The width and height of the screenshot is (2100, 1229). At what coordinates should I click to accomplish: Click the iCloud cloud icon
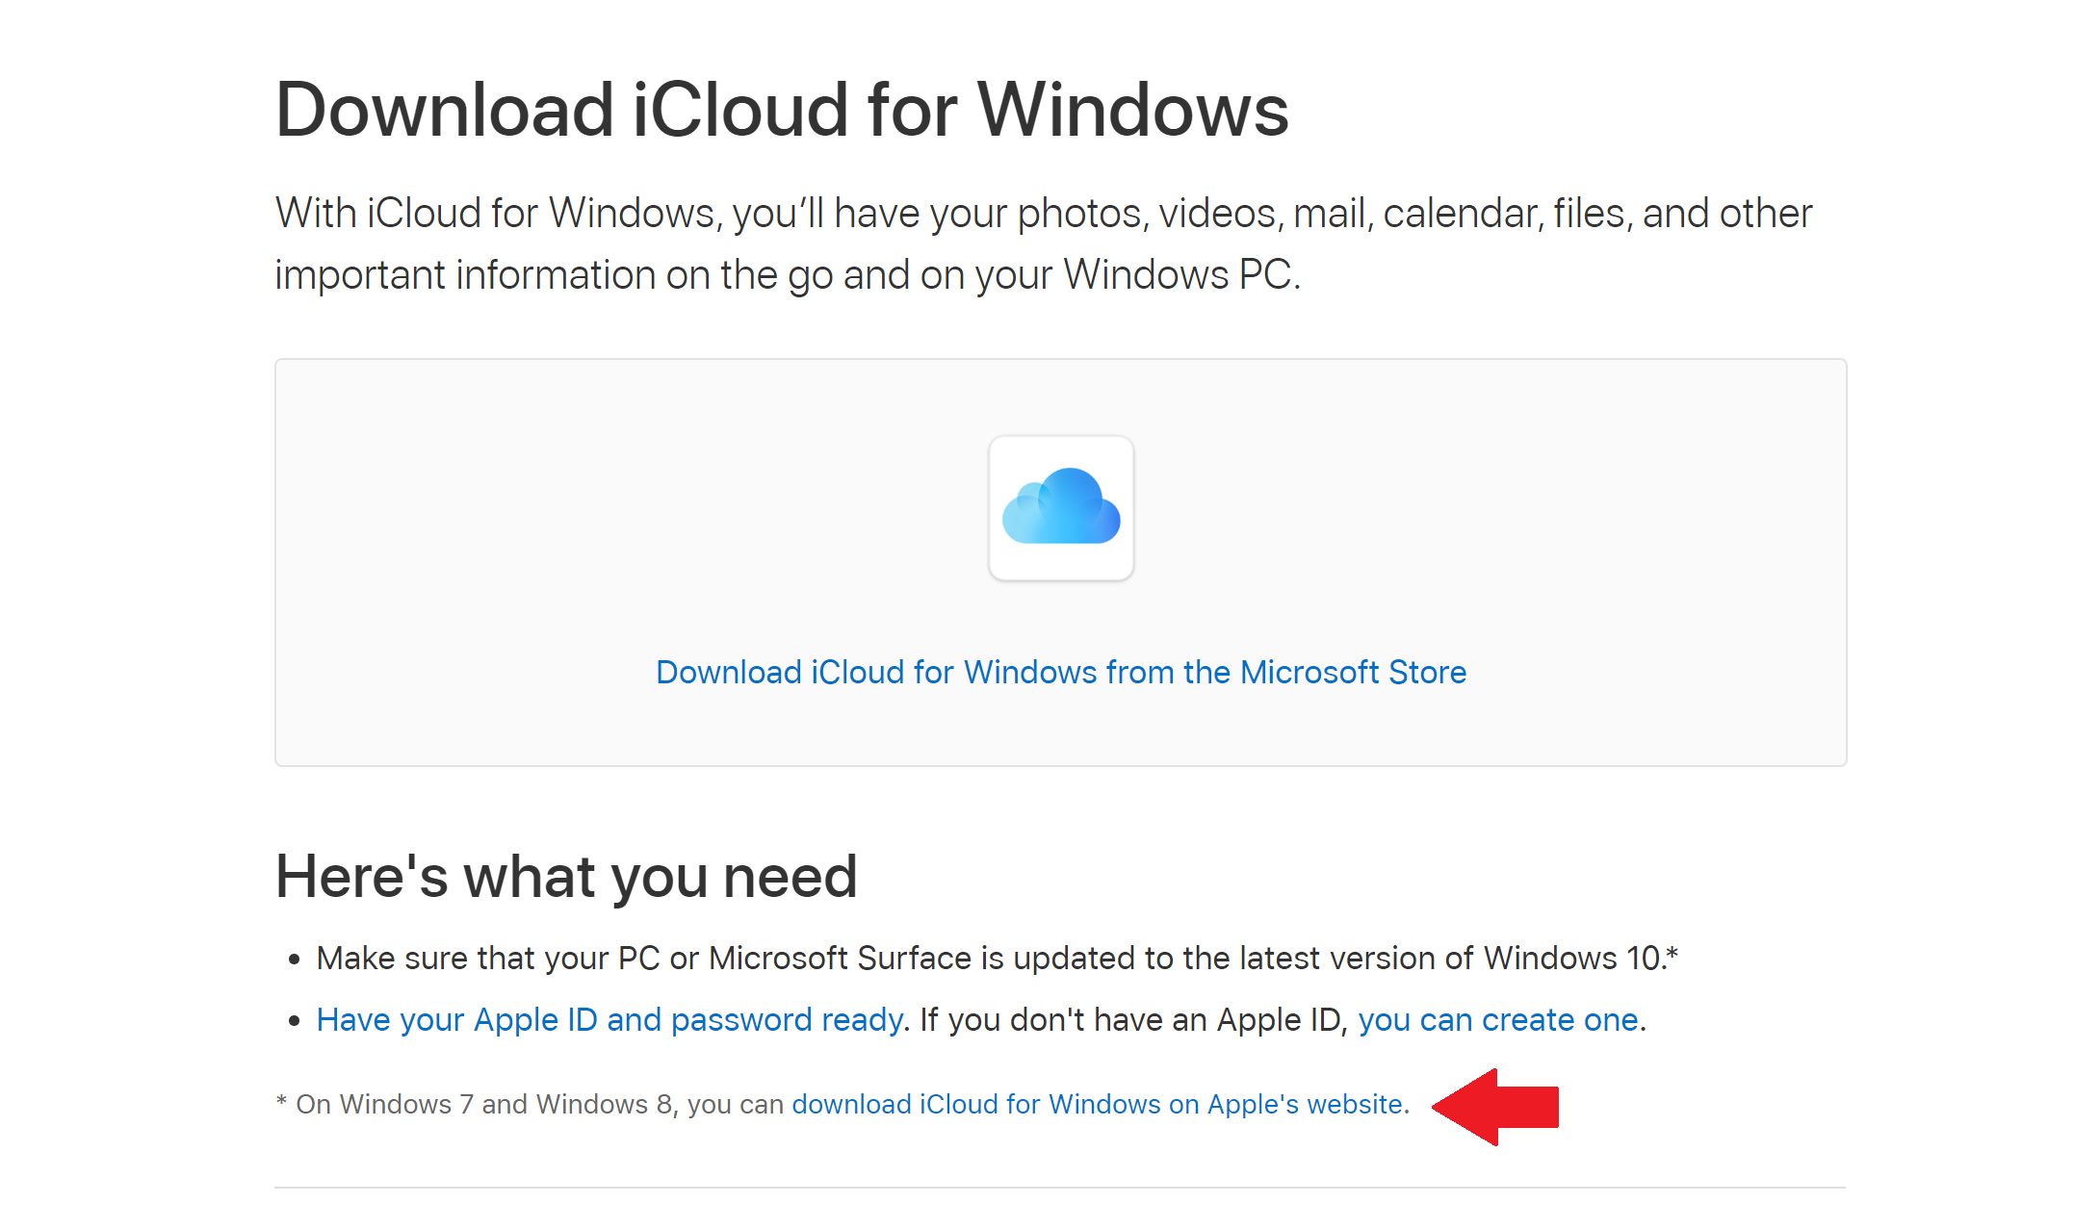pos(1060,508)
